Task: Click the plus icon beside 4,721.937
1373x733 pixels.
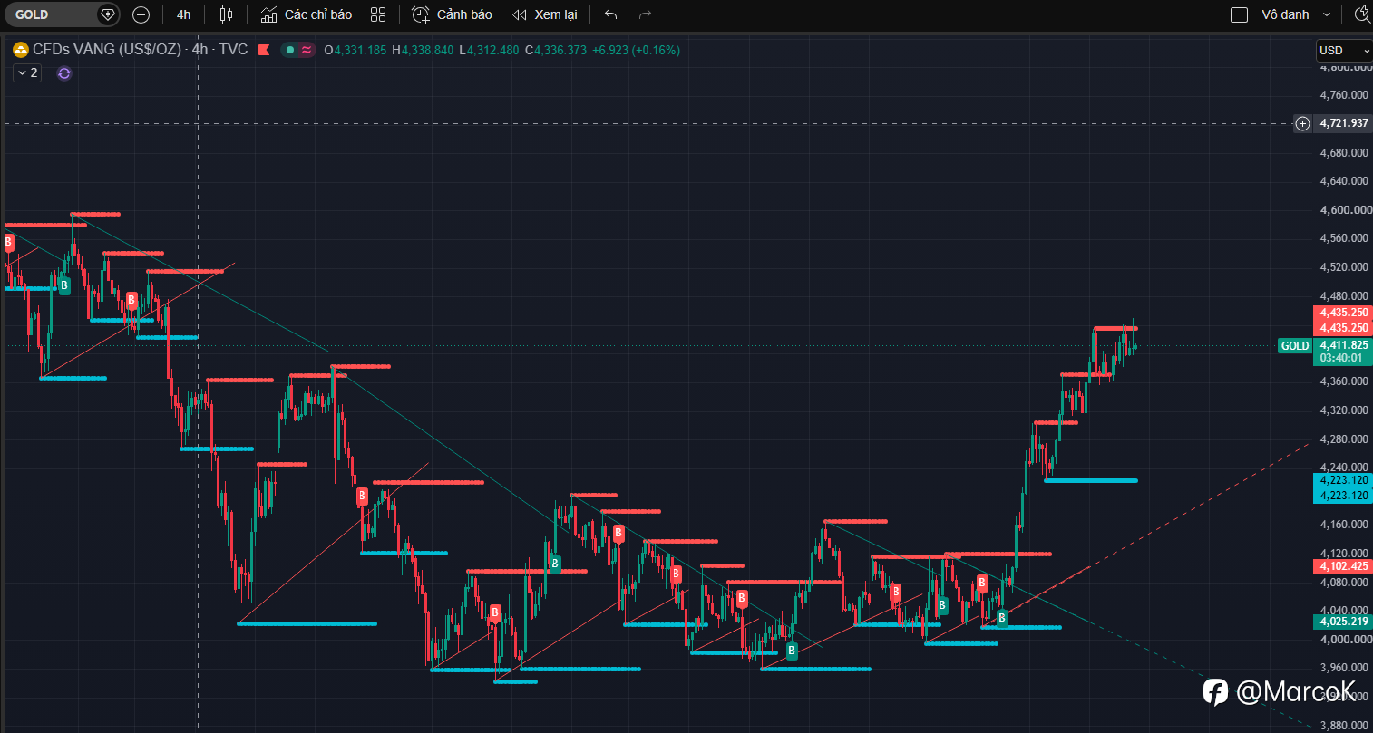Action: point(1302,123)
